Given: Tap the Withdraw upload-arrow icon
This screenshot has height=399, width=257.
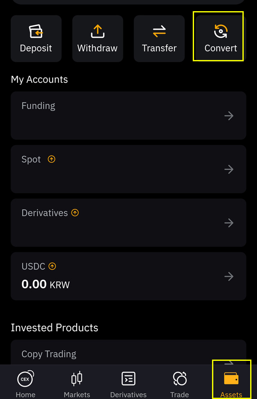Looking at the screenshot, I should pos(98,31).
